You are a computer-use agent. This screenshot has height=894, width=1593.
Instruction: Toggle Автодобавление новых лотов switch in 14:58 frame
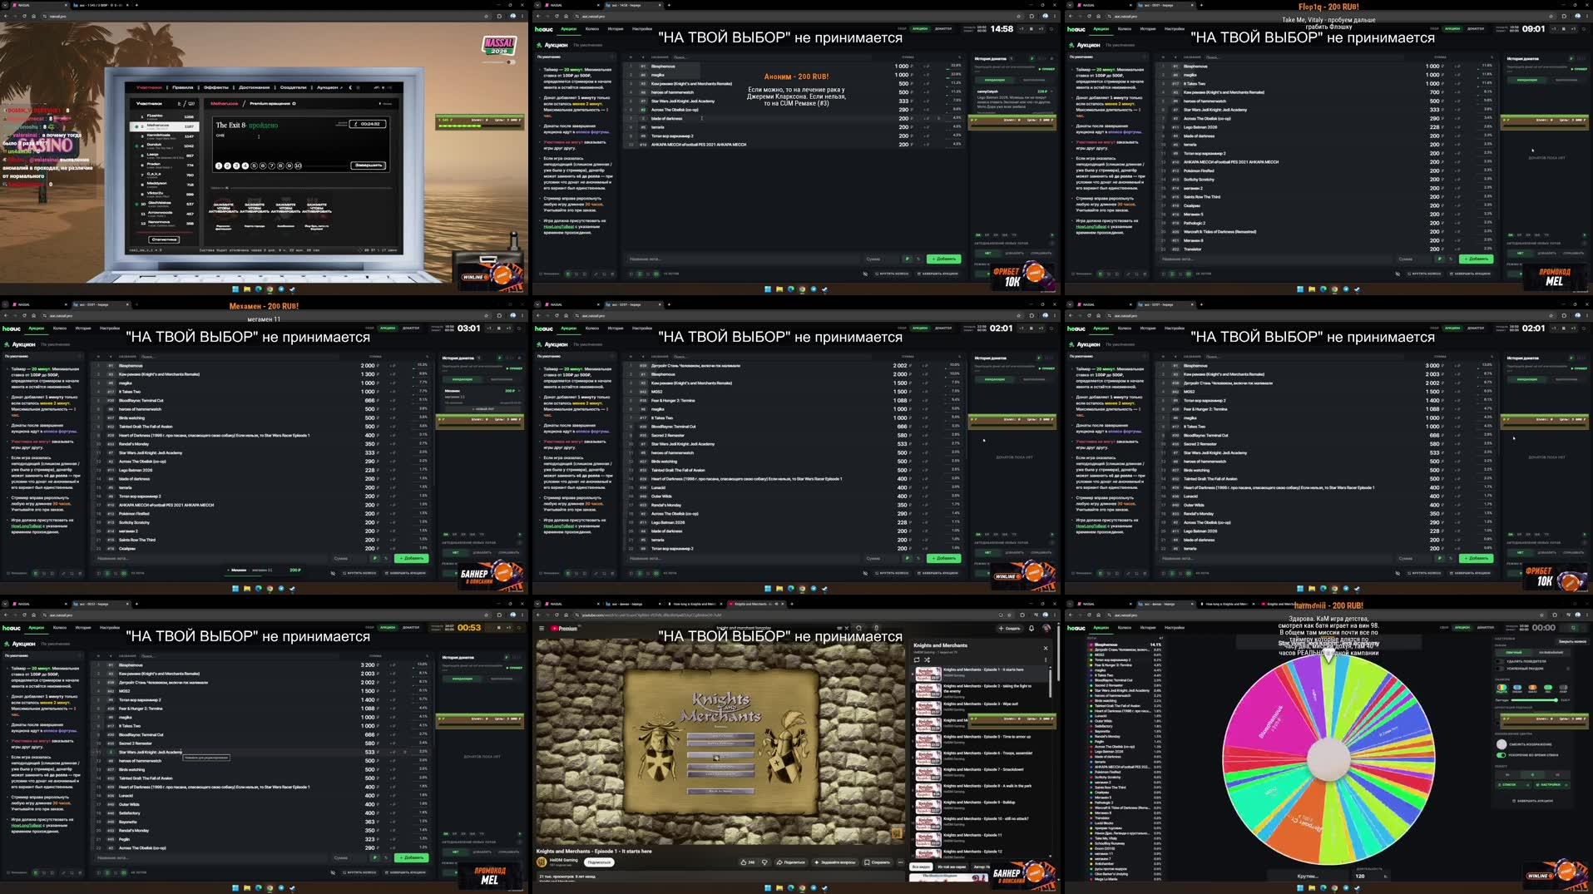pyautogui.click(x=1052, y=244)
